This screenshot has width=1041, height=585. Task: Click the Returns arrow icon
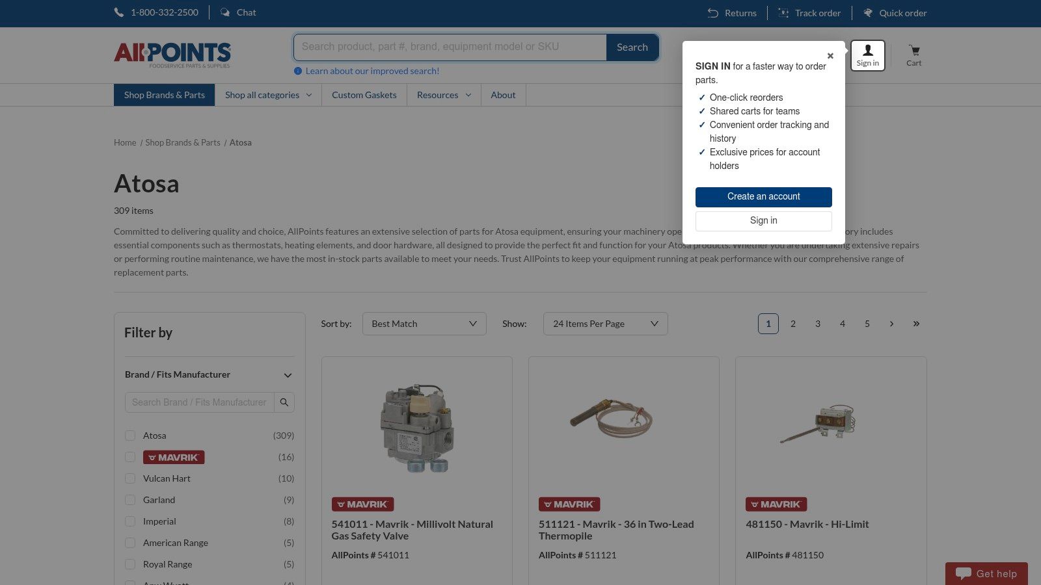pyautogui.click(x=713, y=13)
